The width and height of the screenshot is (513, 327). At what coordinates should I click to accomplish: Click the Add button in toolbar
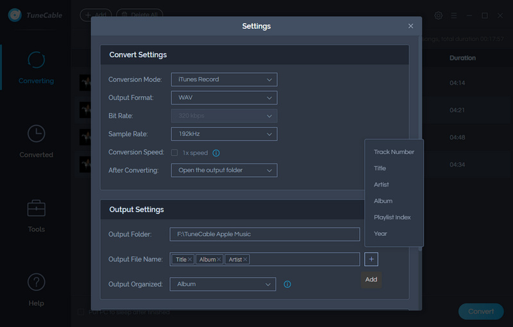pos(96,15)
